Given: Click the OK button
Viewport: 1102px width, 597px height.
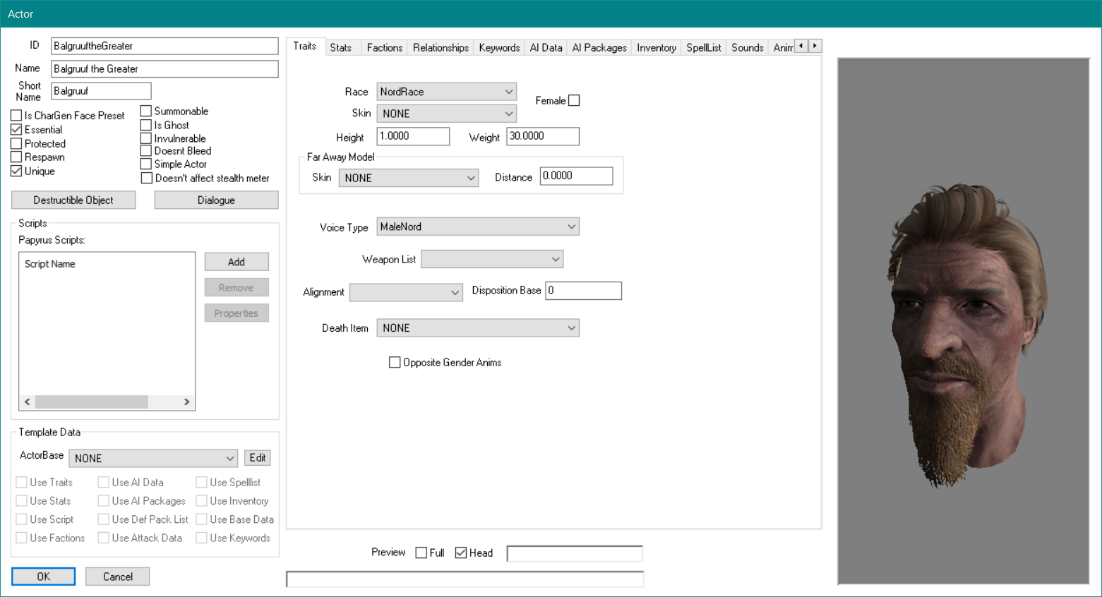Looking at the screenshot, I should [x=43, y=577].
